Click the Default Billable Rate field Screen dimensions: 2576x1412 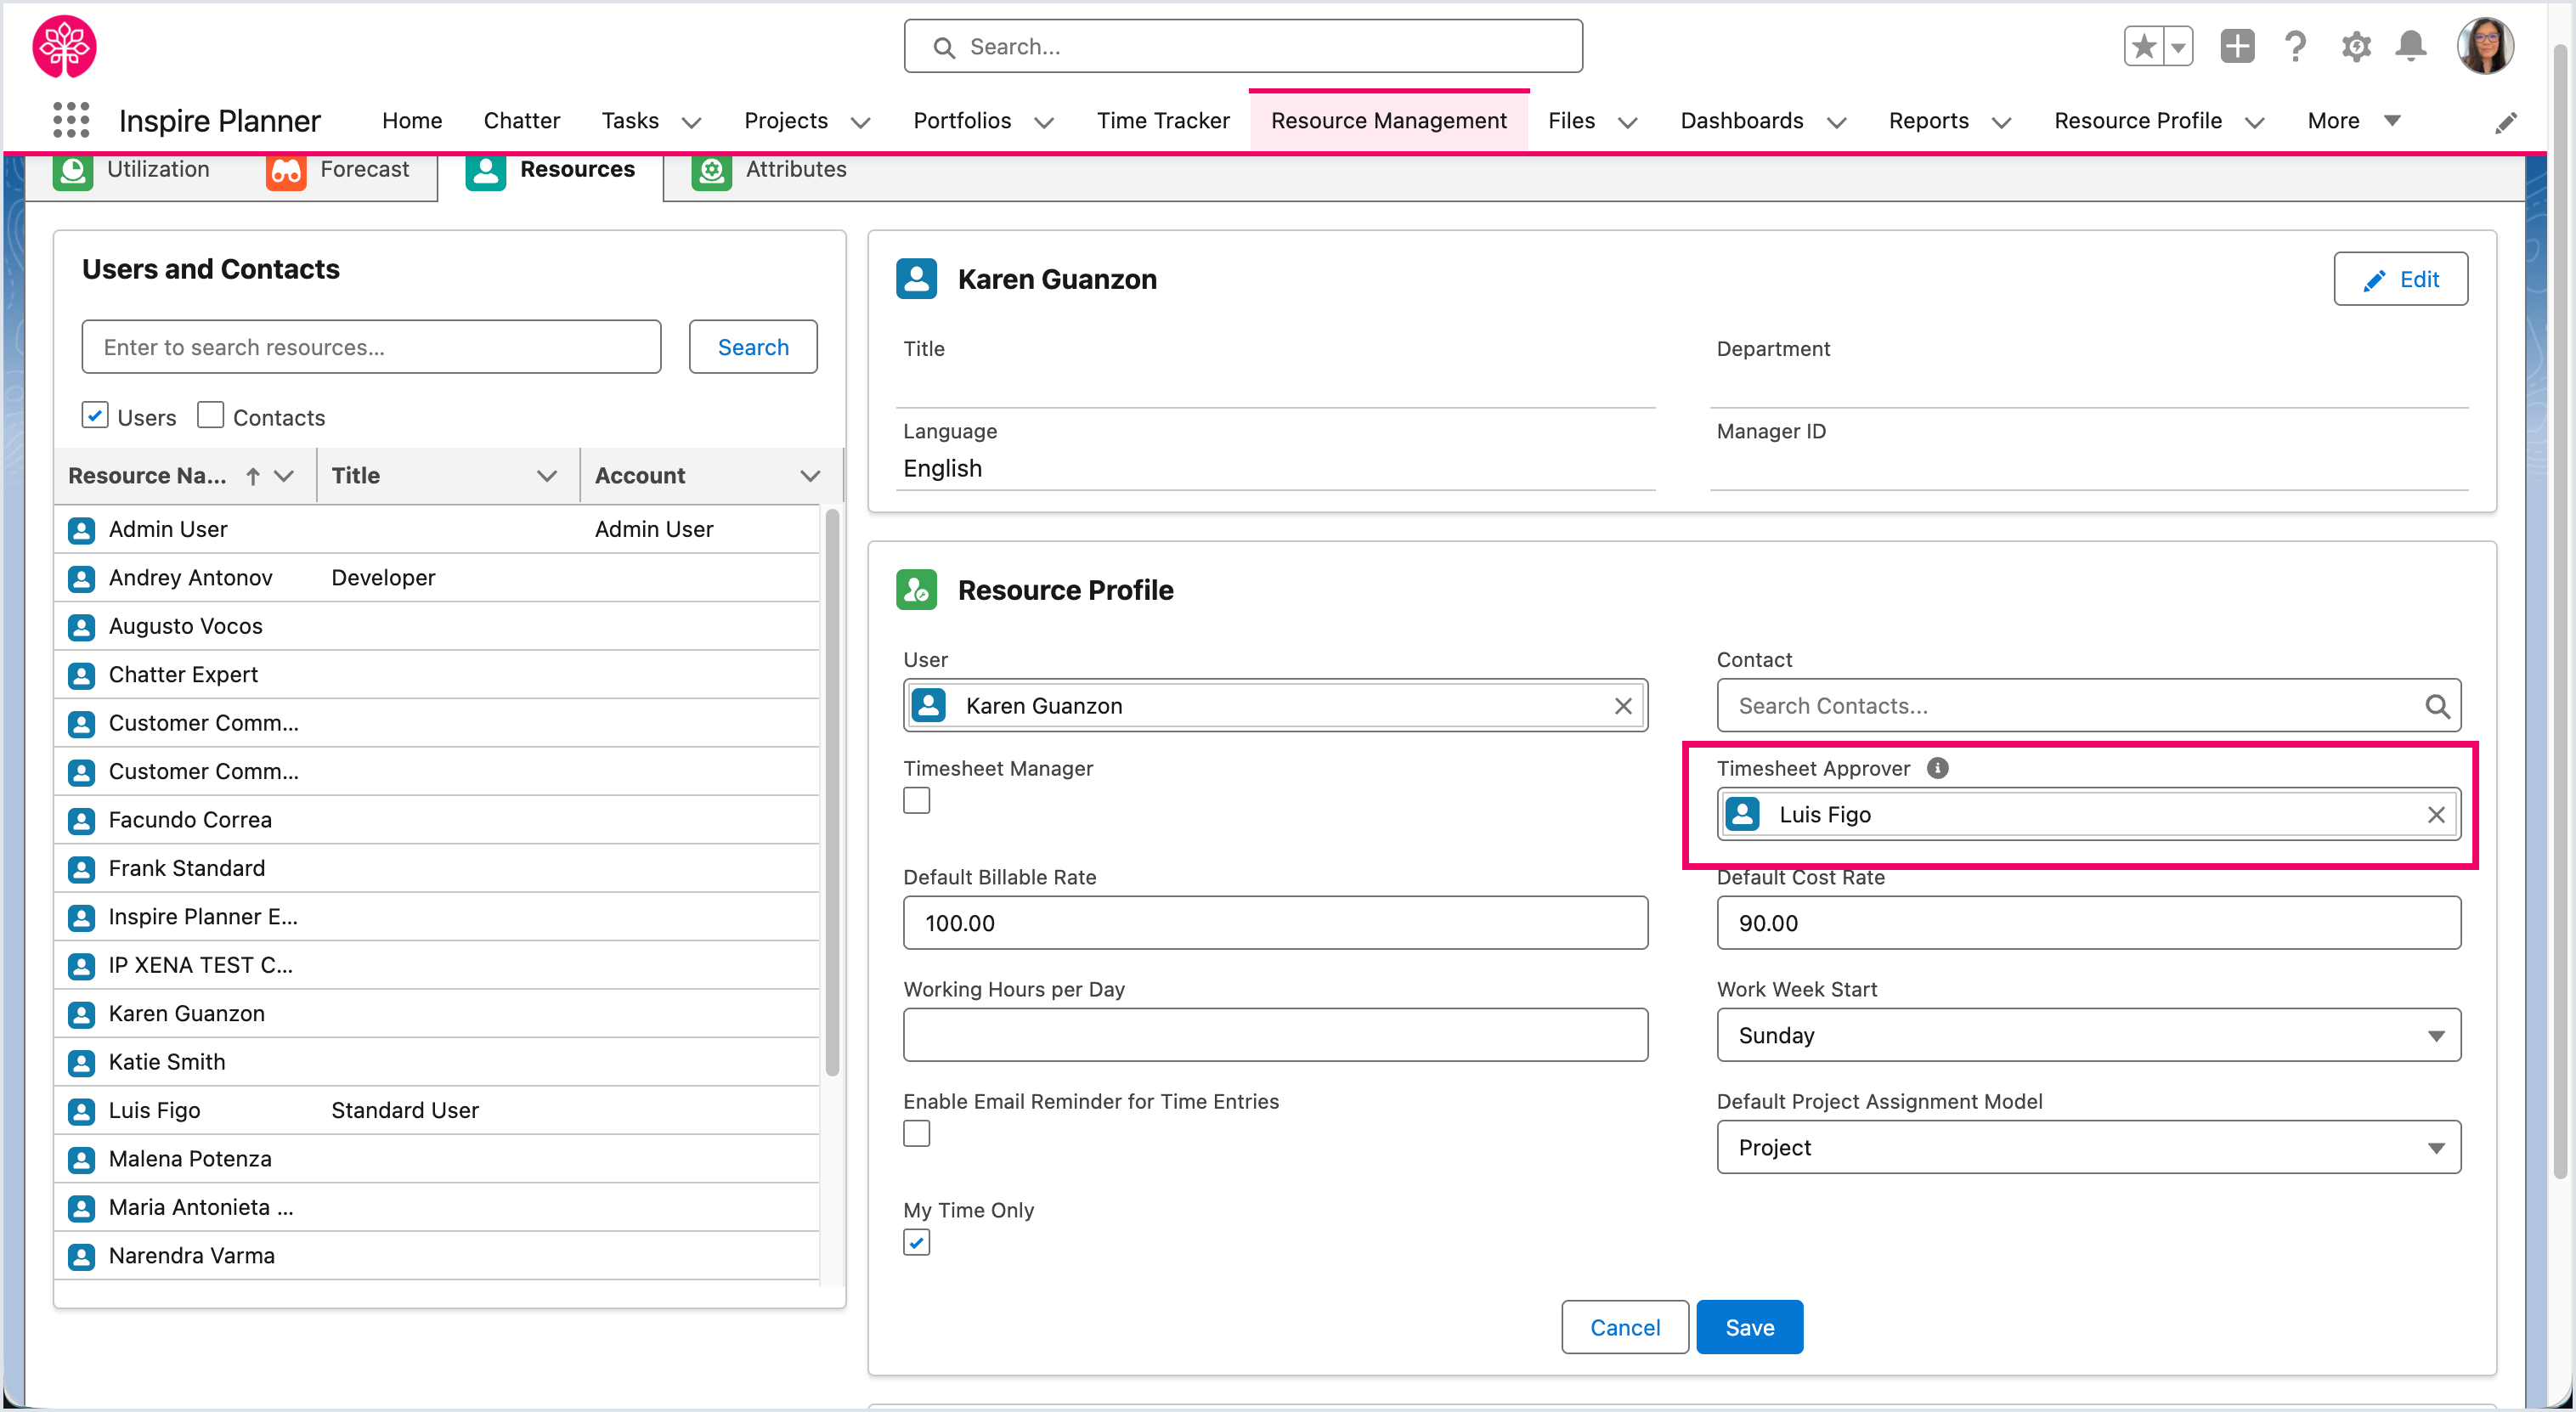(1274, 923)
